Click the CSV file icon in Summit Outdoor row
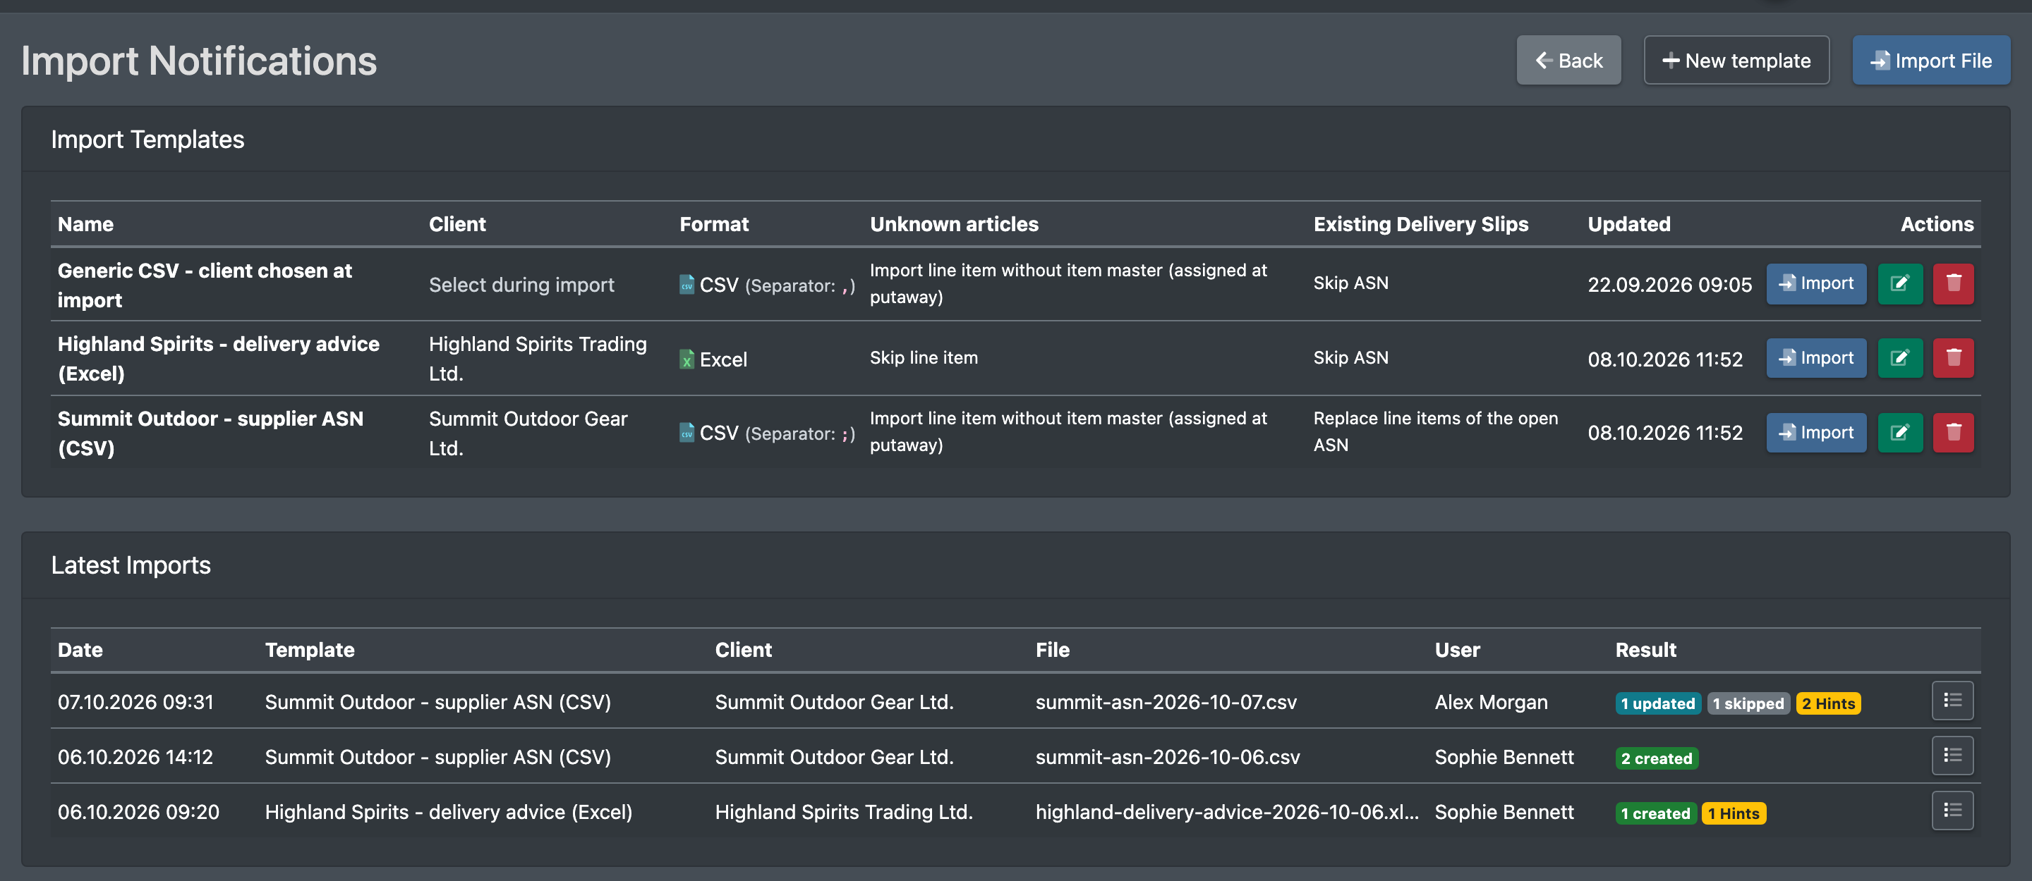 pyautogui.click(x=687, y=433)
